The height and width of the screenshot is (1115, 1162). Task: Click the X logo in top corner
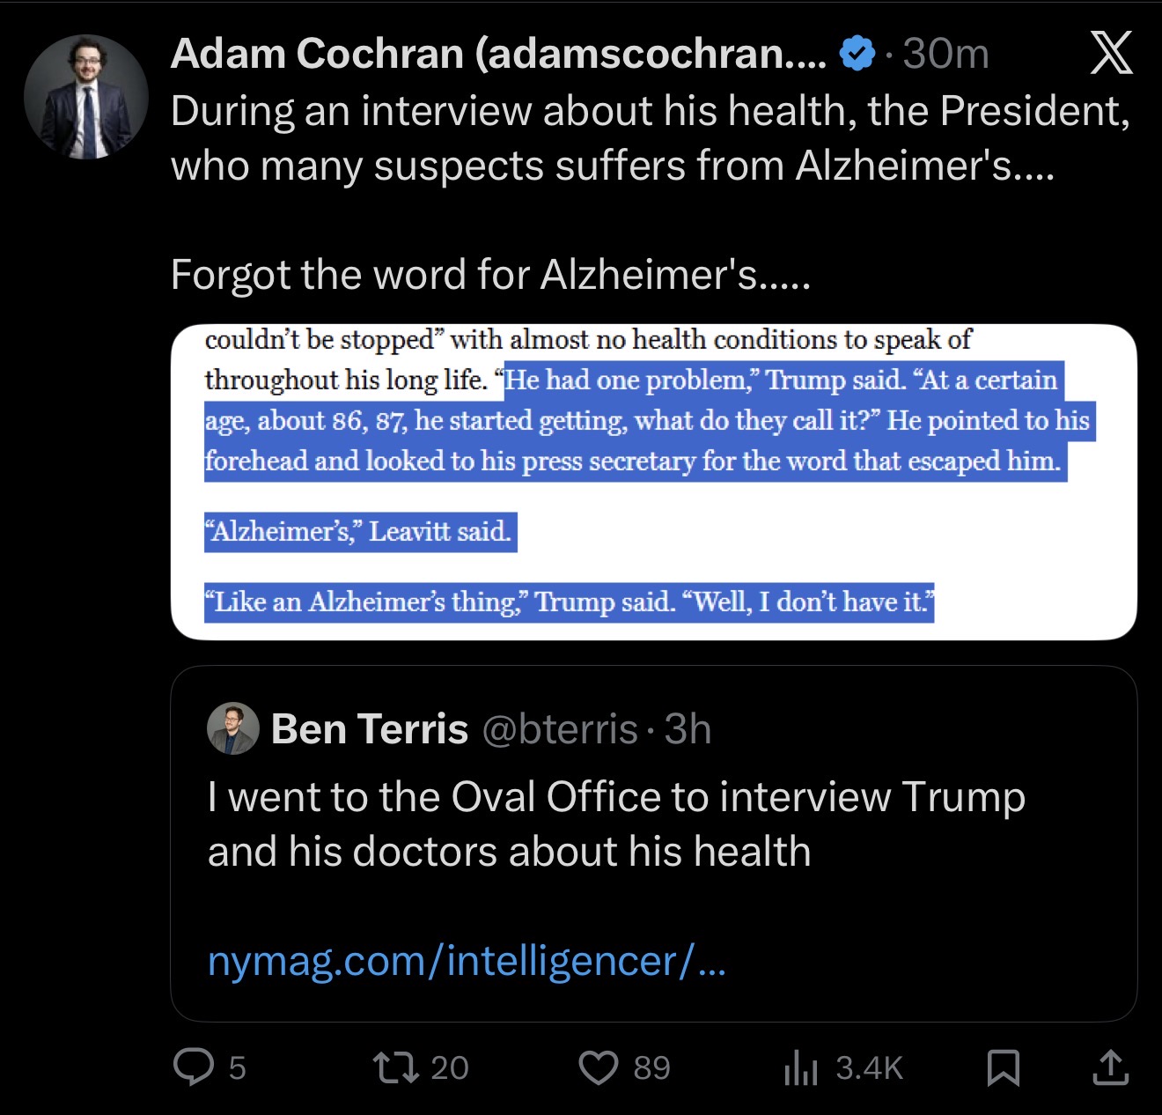[1111, 53]
